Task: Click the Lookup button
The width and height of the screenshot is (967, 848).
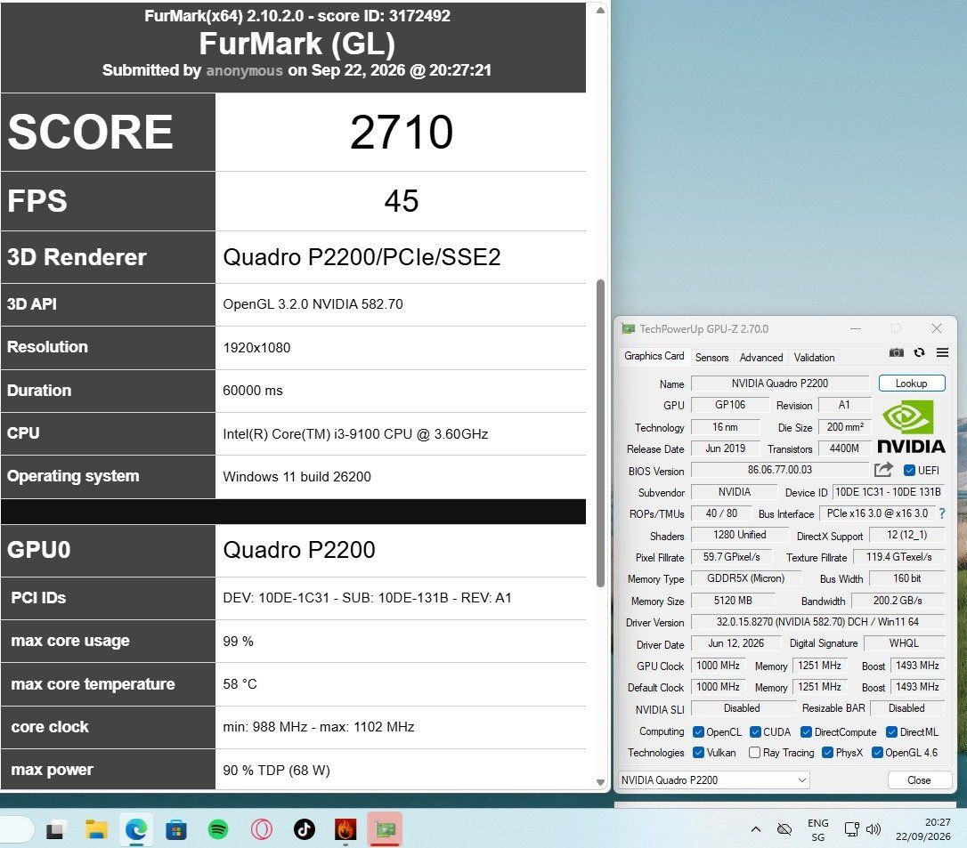Action: tap(912, 384)
